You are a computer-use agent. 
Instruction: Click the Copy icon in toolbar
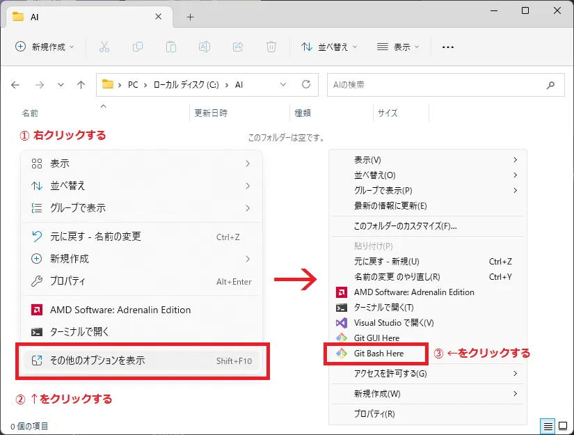[138, 47]
